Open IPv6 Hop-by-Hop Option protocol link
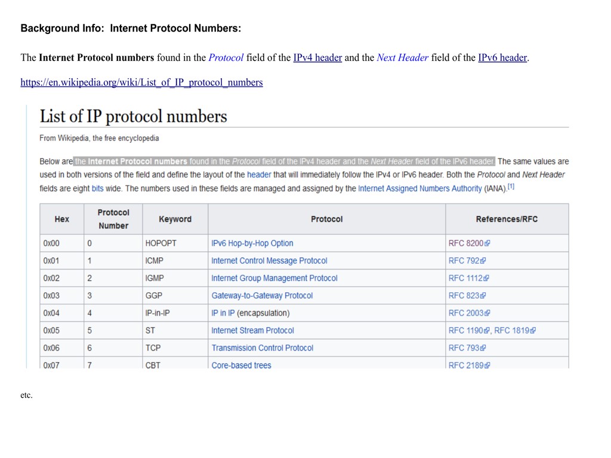Screen dimensions: 611x458 252,243
